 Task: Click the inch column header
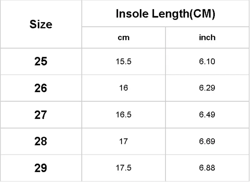207,38
